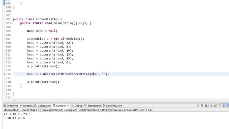Click the 'args' parameter on line 503

[x=82, y=23]
